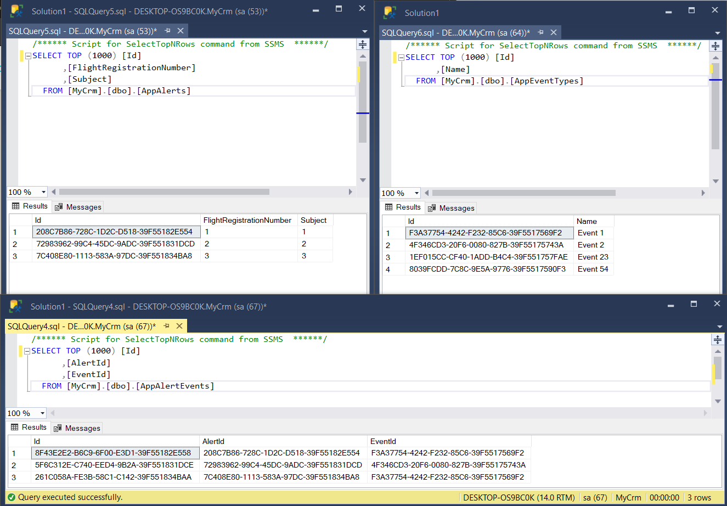Pin the SQLQuery4.sql tab
The height and width of the screenshot is (506, 727).
point(166,326)
